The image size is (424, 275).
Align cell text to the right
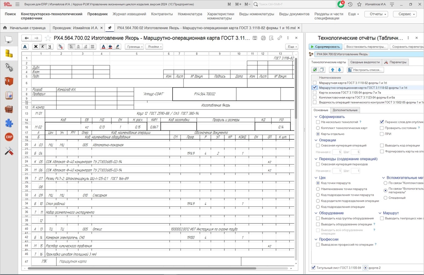point(85,46)
